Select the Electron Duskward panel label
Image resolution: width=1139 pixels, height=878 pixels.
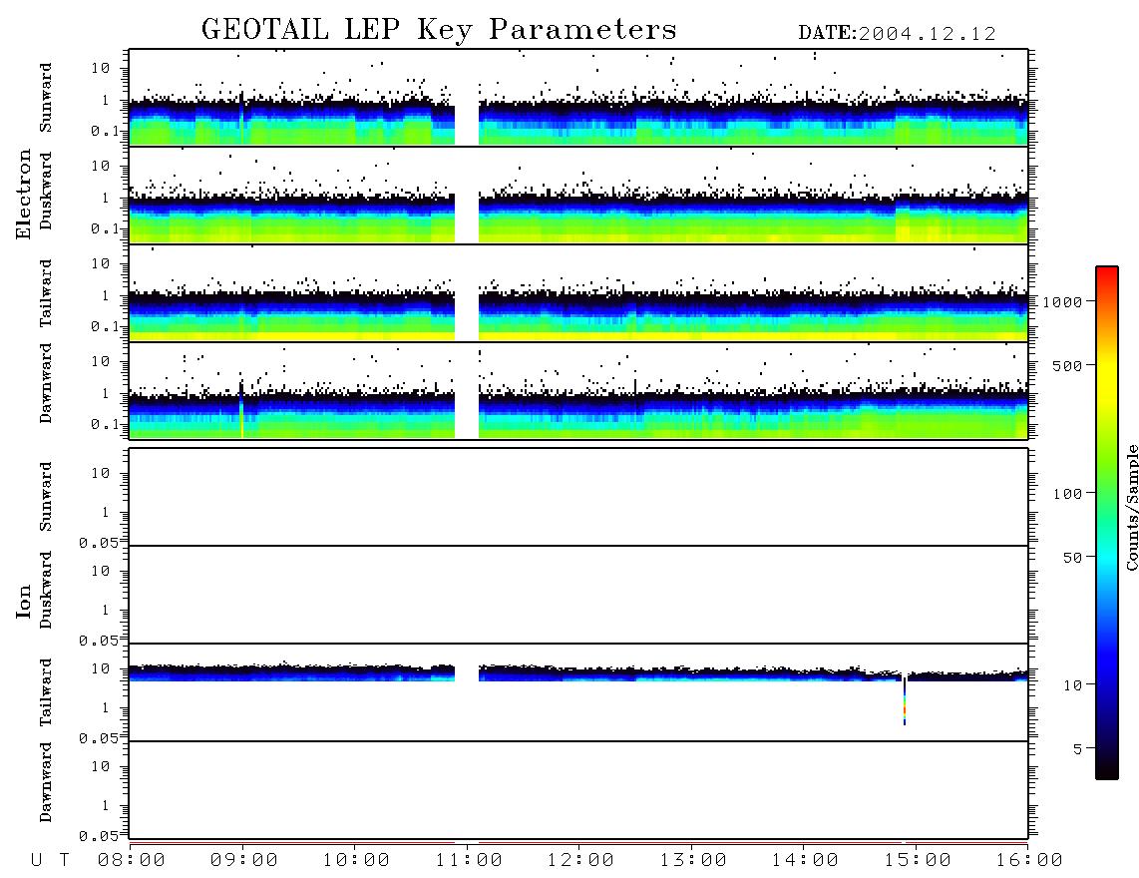[x=46, y=191]
